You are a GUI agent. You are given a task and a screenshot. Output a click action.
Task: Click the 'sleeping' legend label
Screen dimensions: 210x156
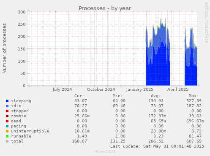(x=21, y=101)
